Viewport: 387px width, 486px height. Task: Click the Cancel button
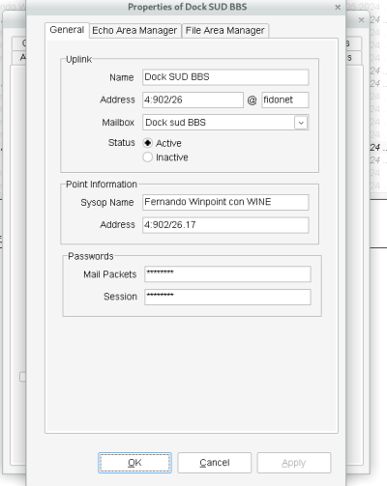click(x=215, y=463)
